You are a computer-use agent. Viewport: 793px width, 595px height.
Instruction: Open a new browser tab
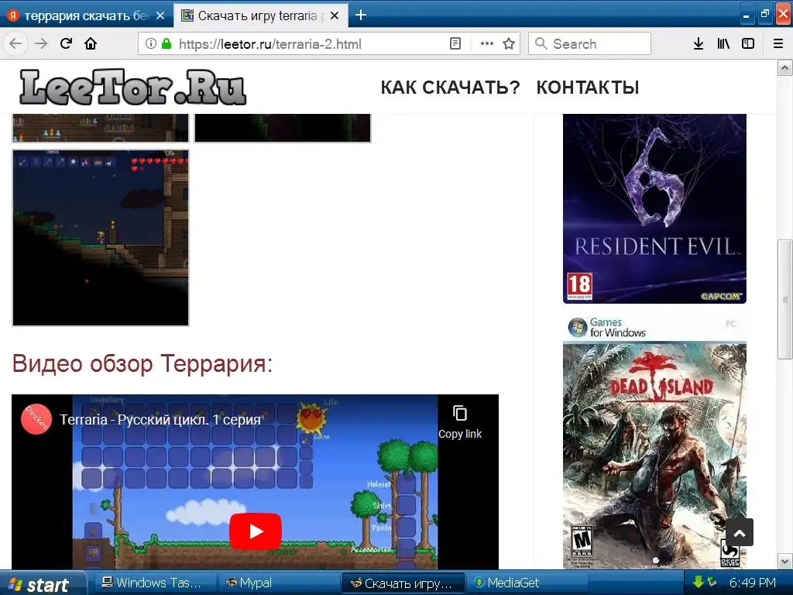[361, 15]
